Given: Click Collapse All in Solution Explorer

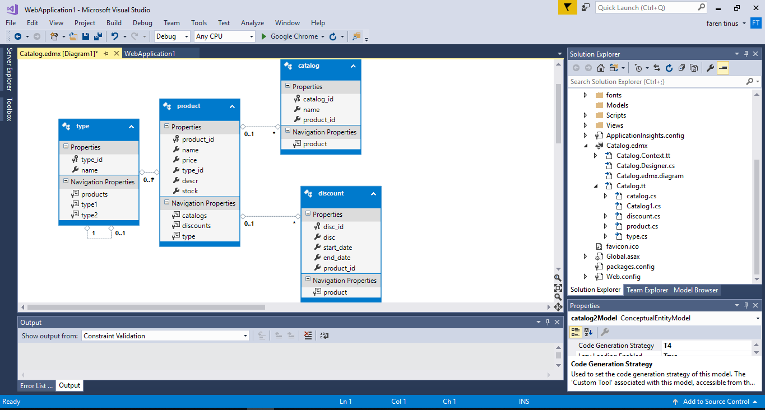Looking at the screenshot, I should pyautogui.click(x=681, y=67).
